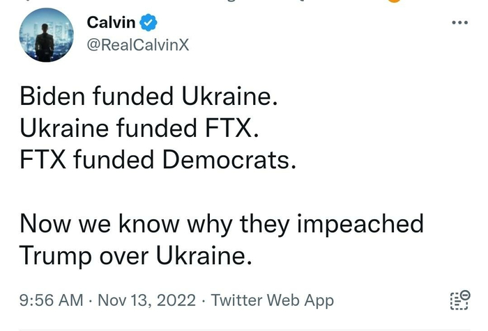Open Calvin's profile picture avatar
The width and height of the screenshot is (488, 331).
[45, 35]
